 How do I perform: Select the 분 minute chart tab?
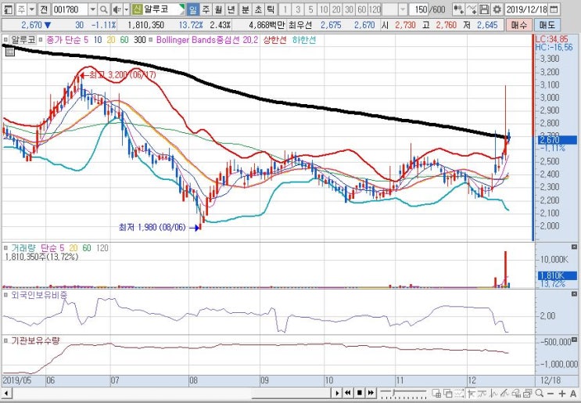pos(245,9)
